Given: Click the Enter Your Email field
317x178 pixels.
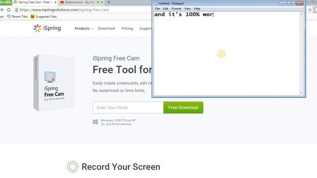Looking at the screenshot, I should point(128,108).
